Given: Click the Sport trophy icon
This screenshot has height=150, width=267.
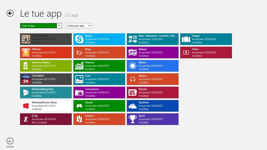Looking at the screenshot, I should tap(132, 119).
